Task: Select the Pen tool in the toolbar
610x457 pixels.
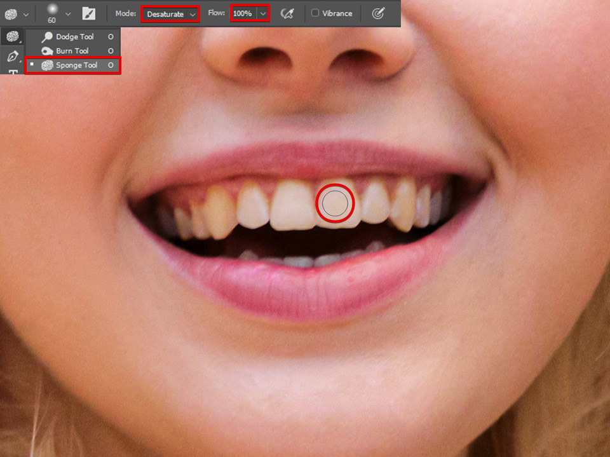Action: pyautogui.click(x=12, y=57)
